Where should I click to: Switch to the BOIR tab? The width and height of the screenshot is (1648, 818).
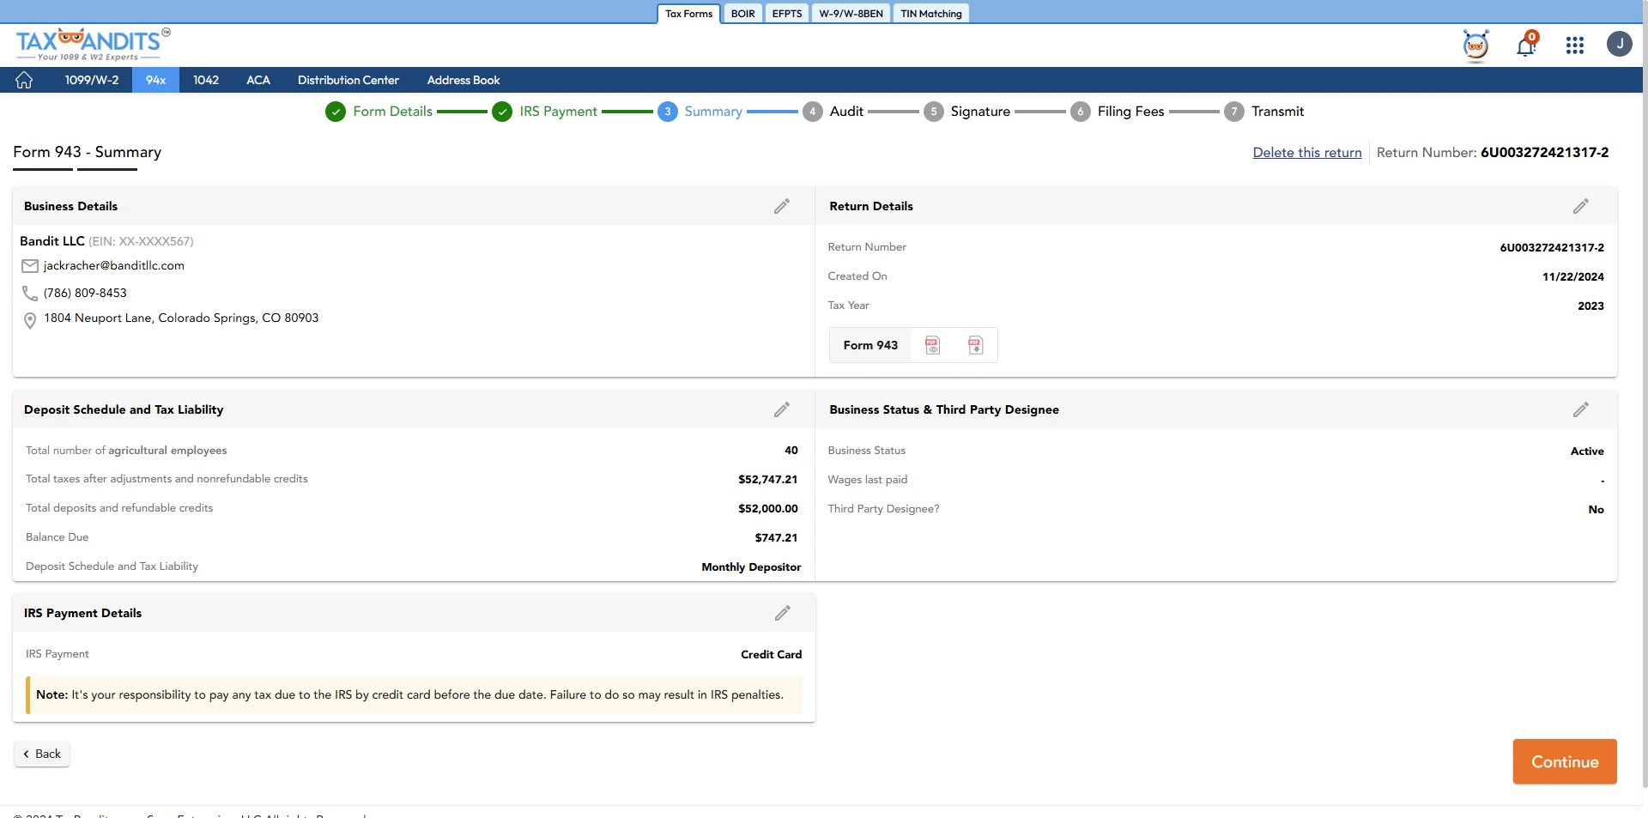click(742, 13)
